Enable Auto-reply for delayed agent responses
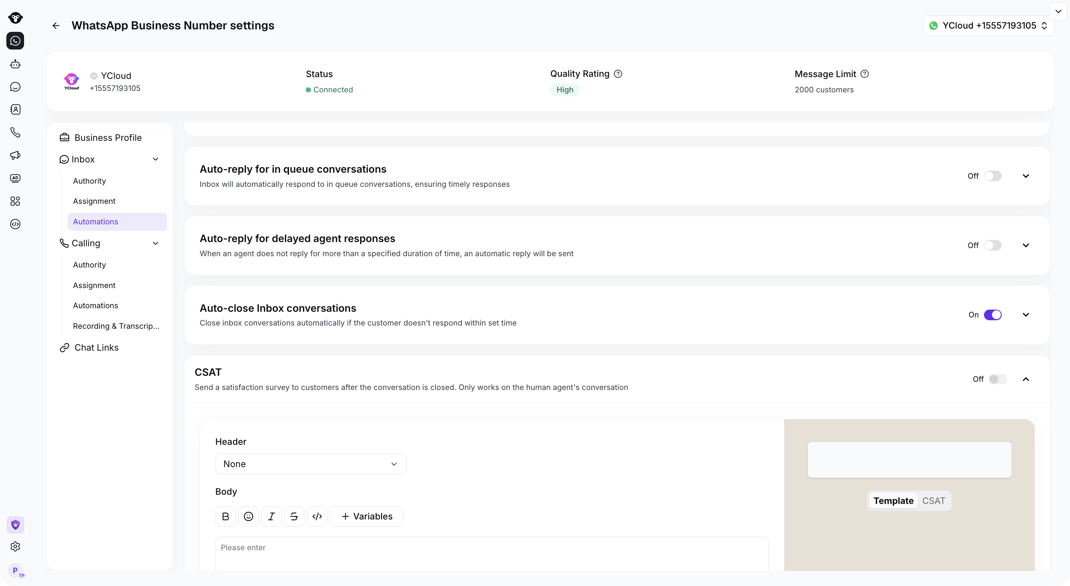This screenshot has height=586, width=1070. [x=992, y=246]
